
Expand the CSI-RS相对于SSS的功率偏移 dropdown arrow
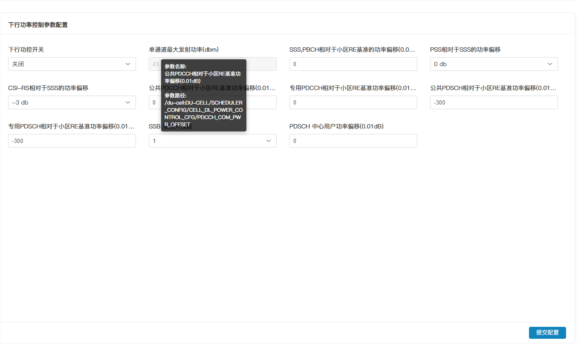128,102
